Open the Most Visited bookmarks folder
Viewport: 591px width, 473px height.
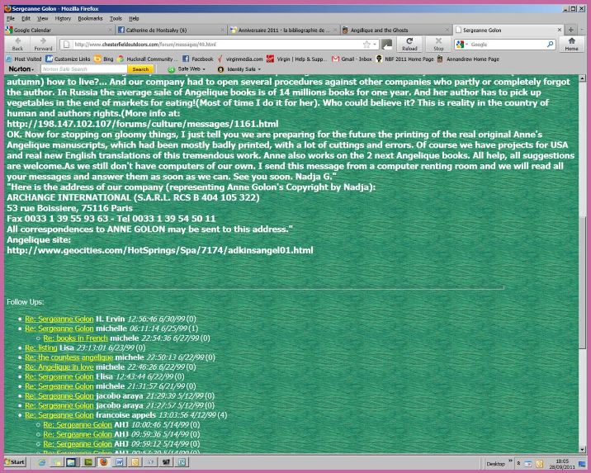(x=24, y=59)
